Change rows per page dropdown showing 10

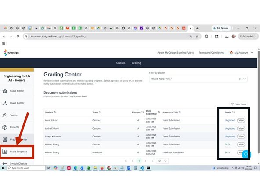coord(162,161)
